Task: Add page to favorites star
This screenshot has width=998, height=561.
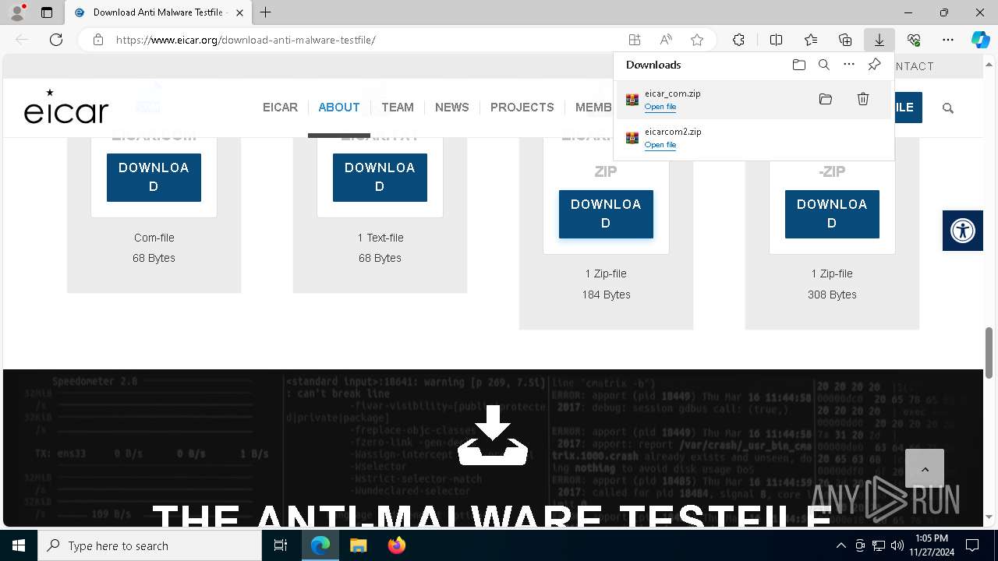Action: [x=697, y=40]
